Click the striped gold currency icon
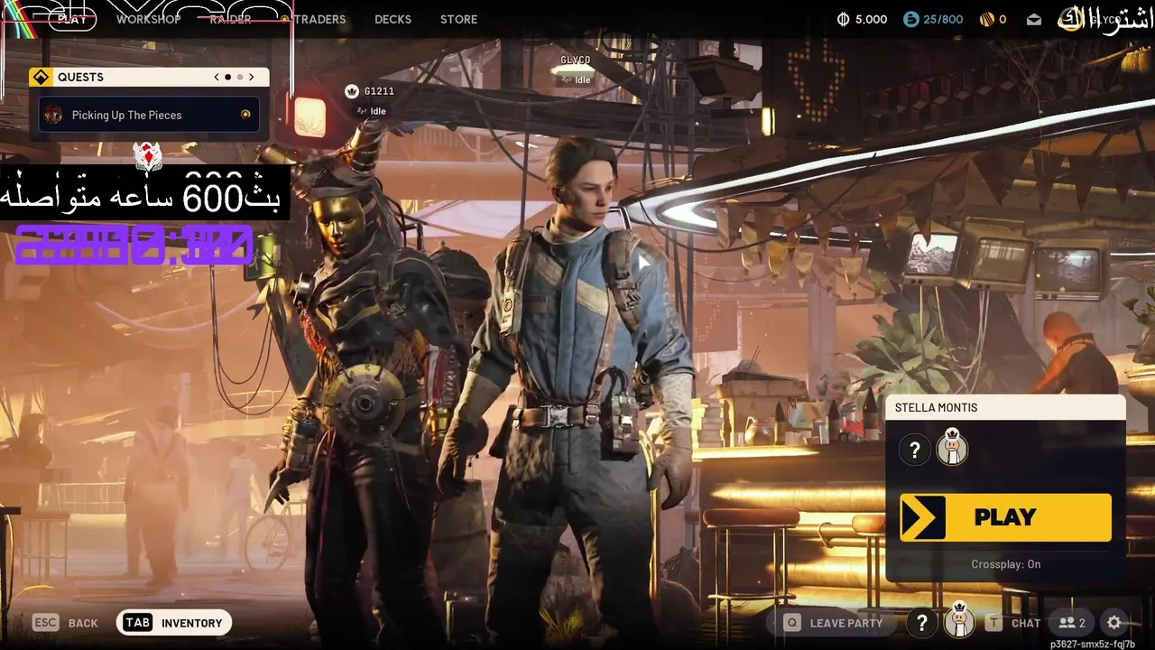 click(985, 19)
